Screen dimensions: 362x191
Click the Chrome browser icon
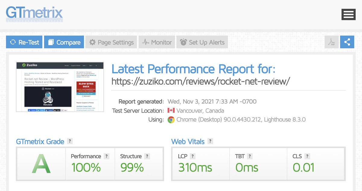[171, 120]
